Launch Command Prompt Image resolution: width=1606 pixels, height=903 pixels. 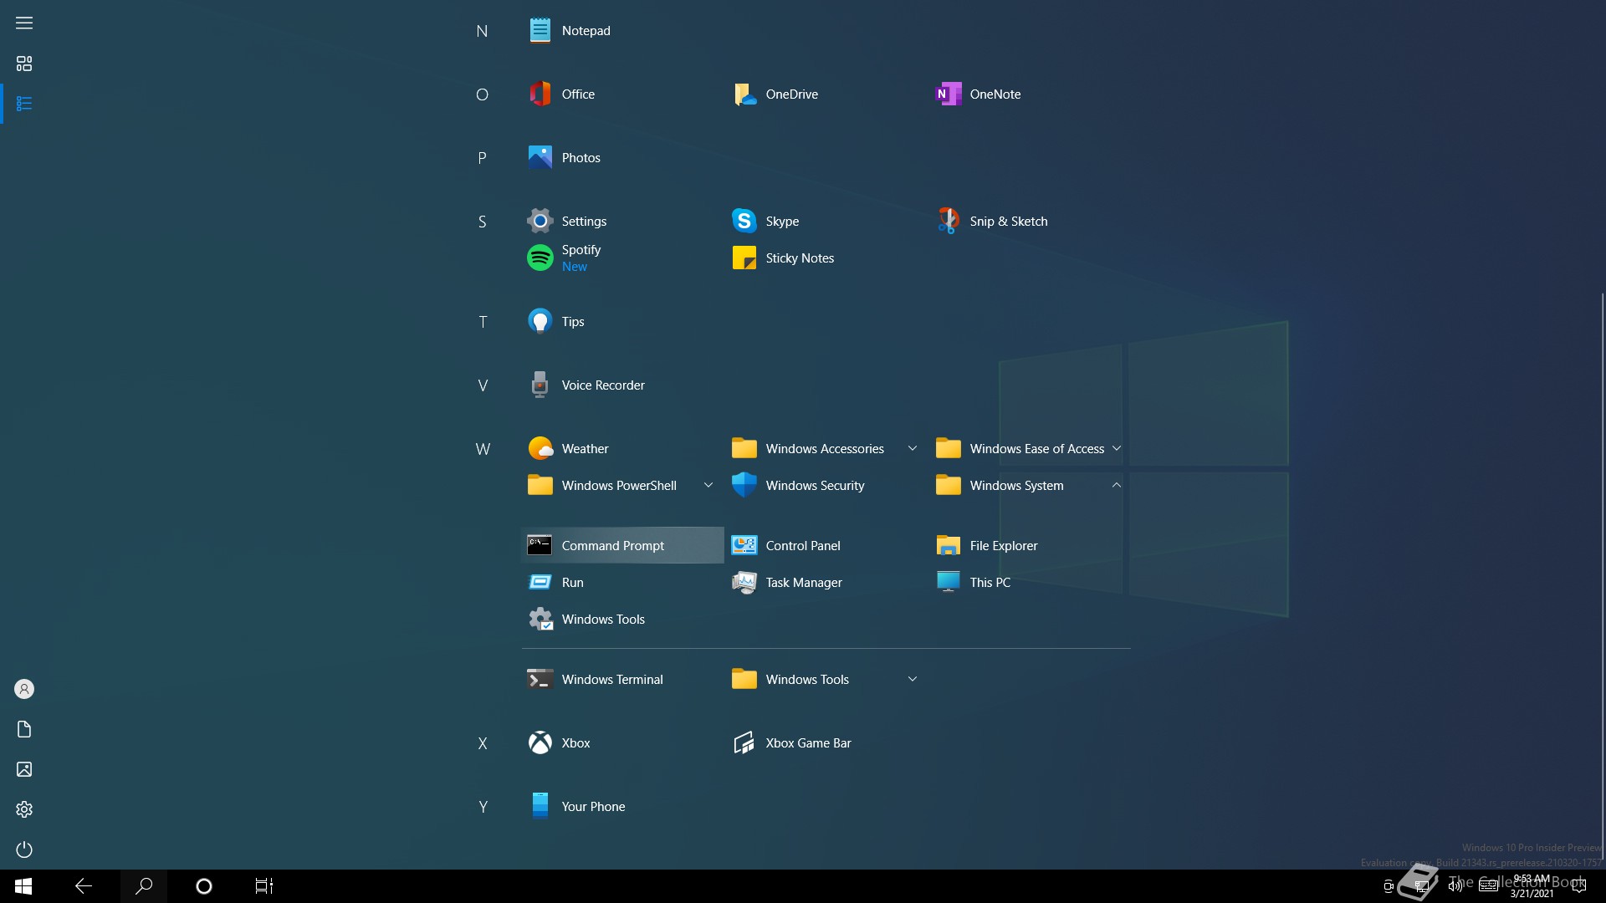pyautogui.click(x=622, y=546)
